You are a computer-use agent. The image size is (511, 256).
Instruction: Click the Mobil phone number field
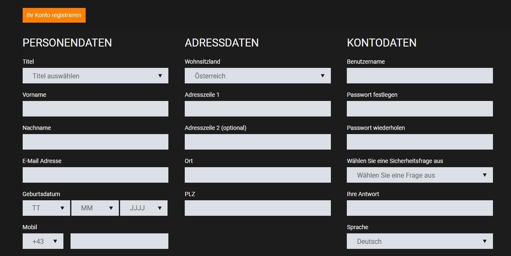[119, 241]
